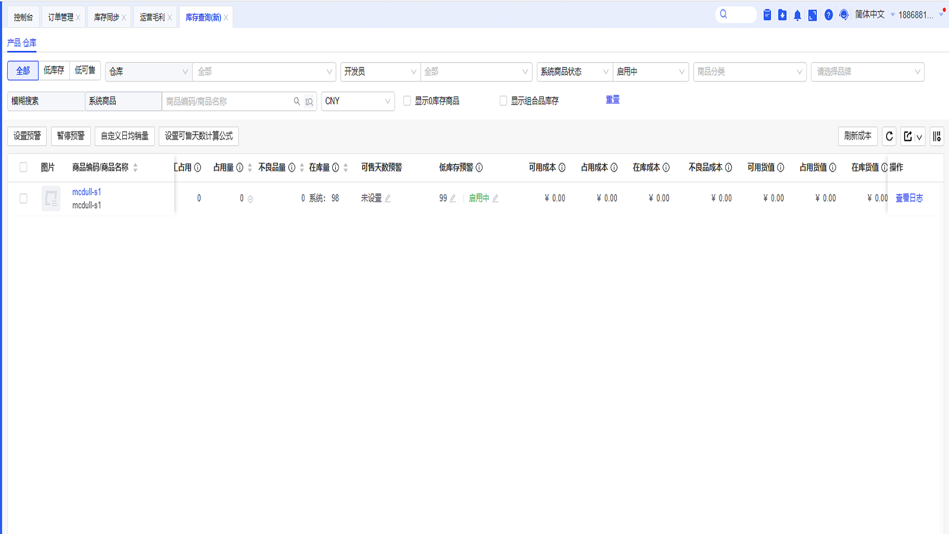The height and width of the screenshot is (534, 949).
Task: Click info icon next to 在库量 header
Action: click(335, 167)
